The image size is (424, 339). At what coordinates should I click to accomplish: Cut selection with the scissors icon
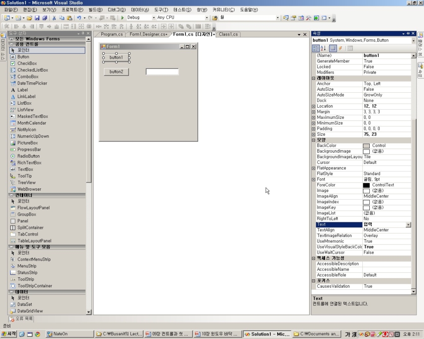coord(54,18)
